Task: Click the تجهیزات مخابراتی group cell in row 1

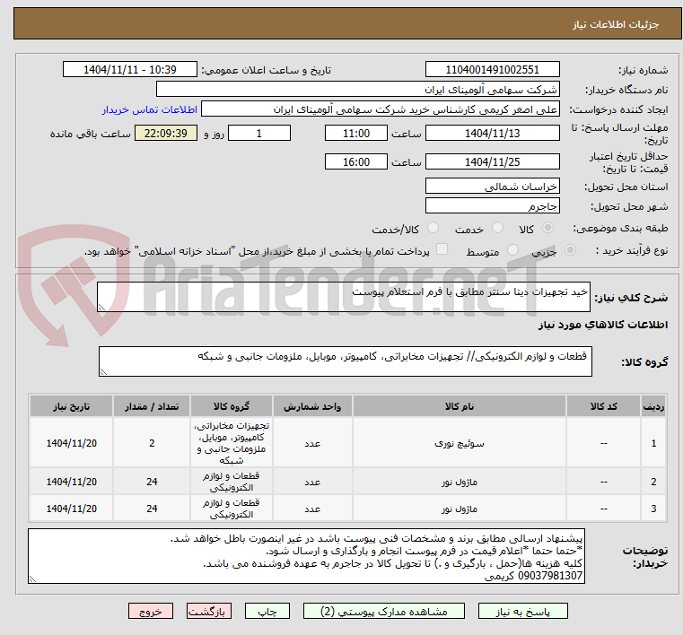Action: [x=232, y=443]
